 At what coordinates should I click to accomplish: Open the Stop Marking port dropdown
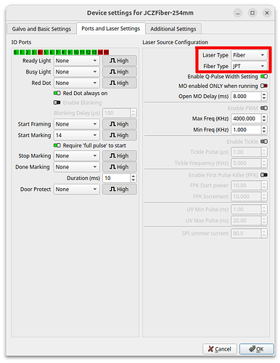[76, 156]
